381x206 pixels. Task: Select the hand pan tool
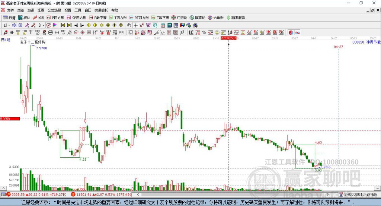(x=129, y=25)
